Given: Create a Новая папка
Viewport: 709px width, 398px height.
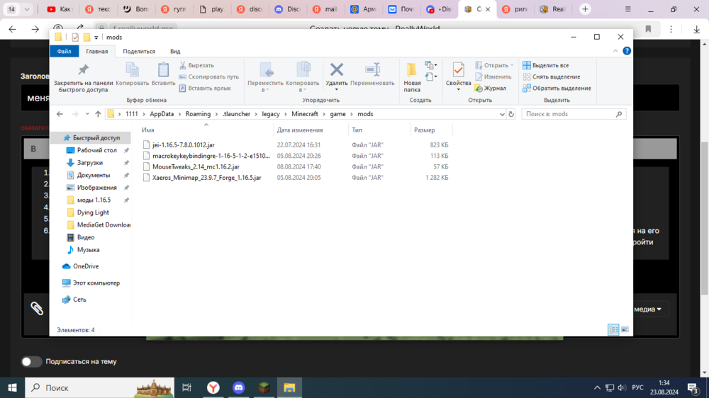Looking at the screenshot, I should [x=412, y=78].
